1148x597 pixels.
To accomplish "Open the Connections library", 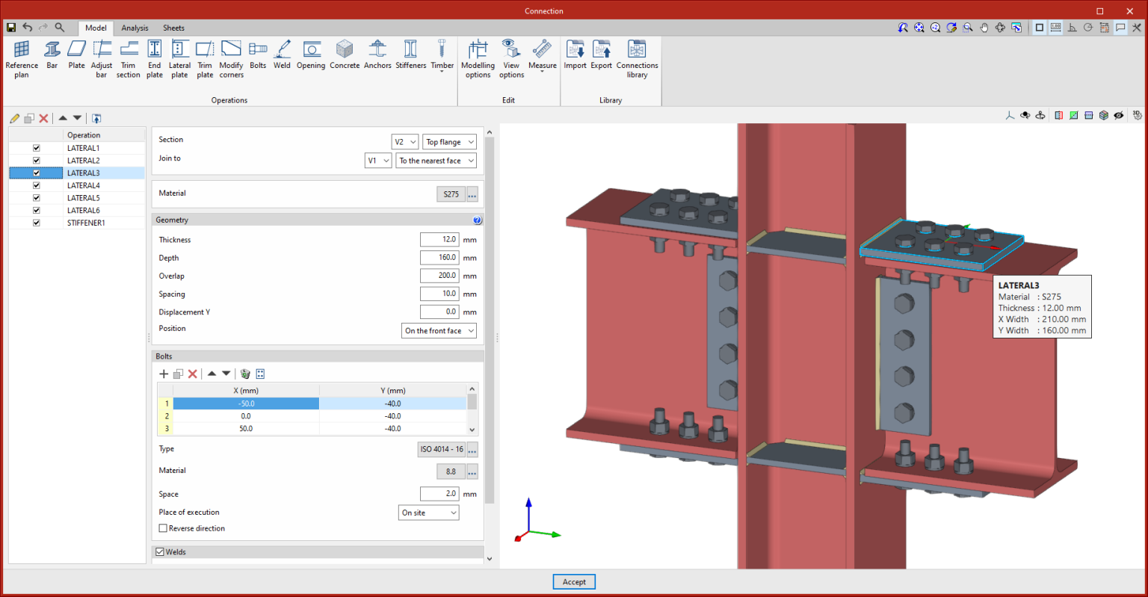I will pos(637,59).
